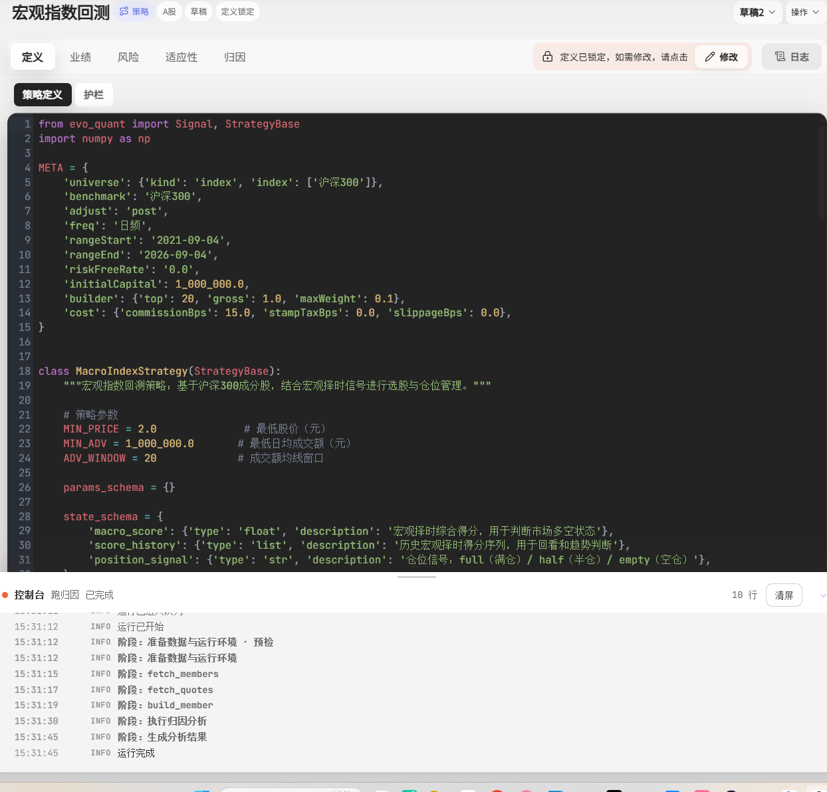Screen dimensions: 827x792
Task: Select the 策略定义 sub-tab
Action: coord(43,94)
